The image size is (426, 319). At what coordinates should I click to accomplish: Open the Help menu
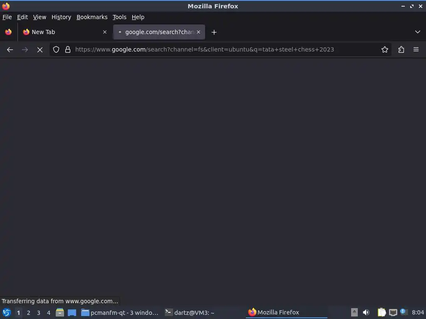(138, 17)
